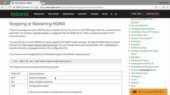The image size is (170, 95).
Task: Open the Drupal link
Action: pos(134,80)
